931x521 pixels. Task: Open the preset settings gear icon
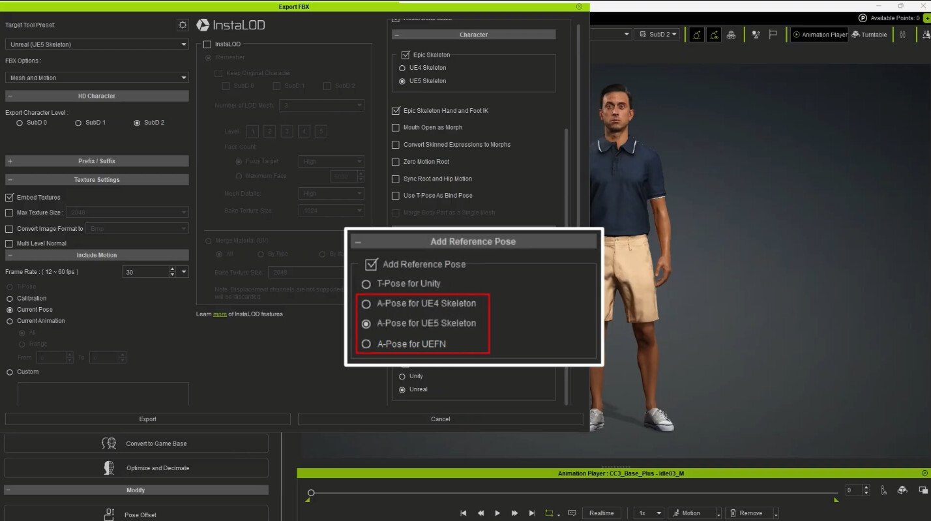183,25
